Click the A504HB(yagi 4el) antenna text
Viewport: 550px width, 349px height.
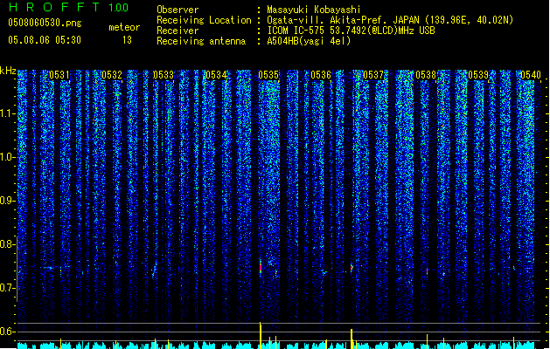(309, 41)
